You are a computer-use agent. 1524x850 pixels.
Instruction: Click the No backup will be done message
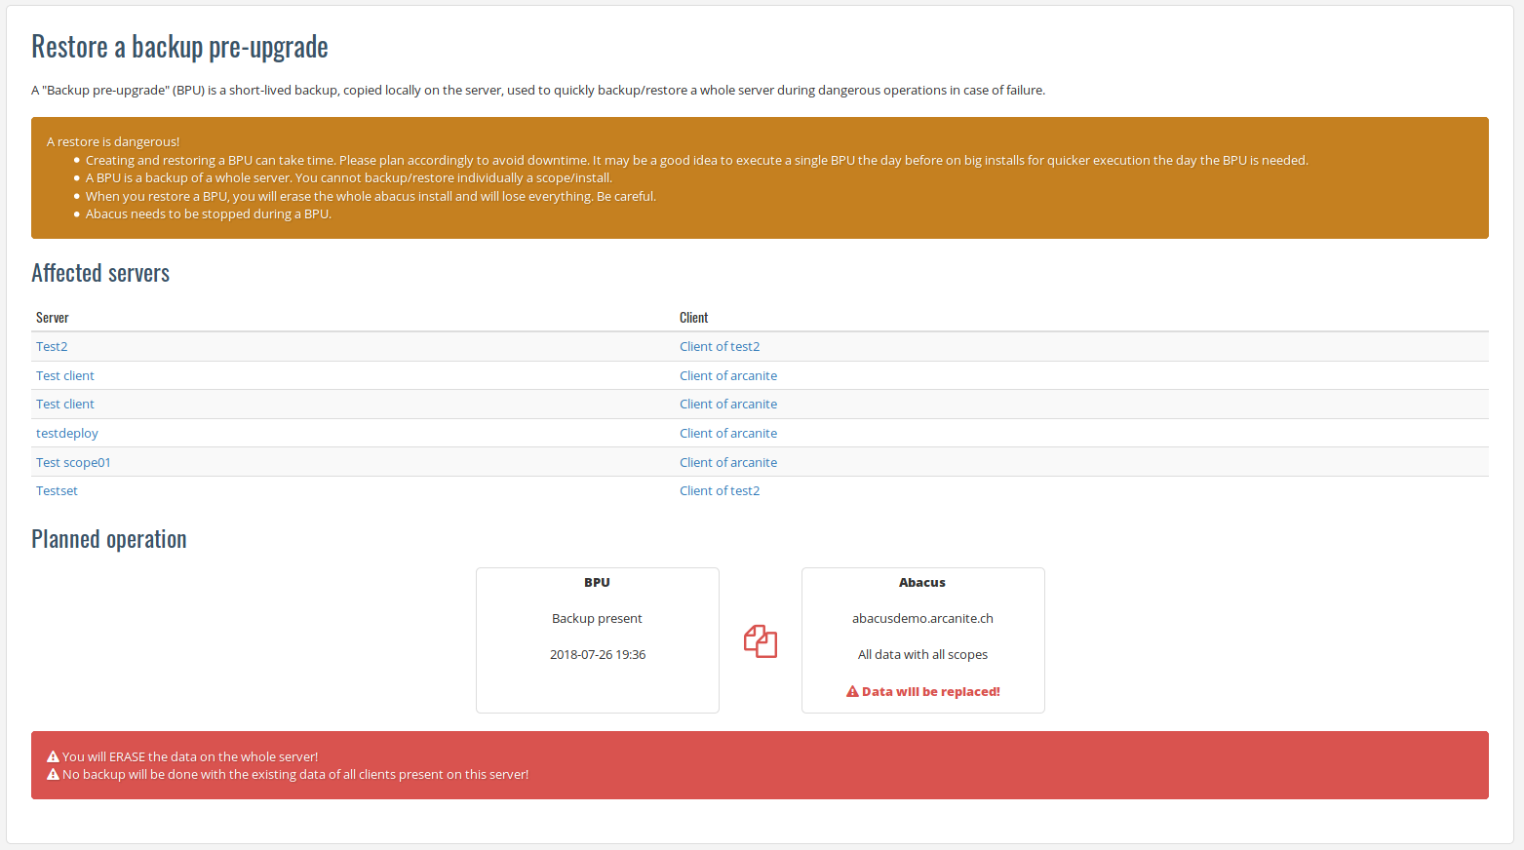click(x=295, y=774)
